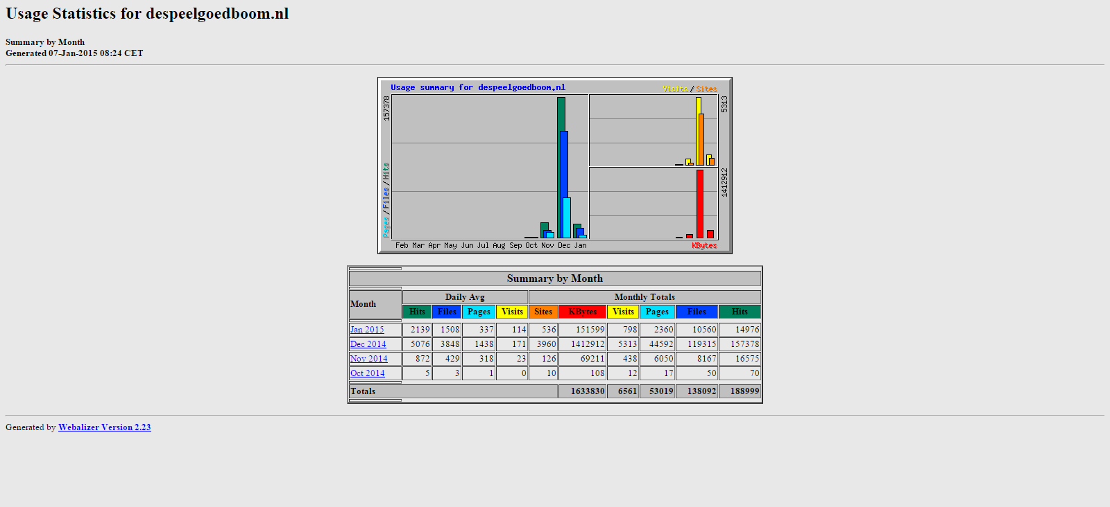The width and height of the screenshot is (1110, 507).
Task: Click the table cell showing 1412912 KBytes
Action: pos(582,344)
